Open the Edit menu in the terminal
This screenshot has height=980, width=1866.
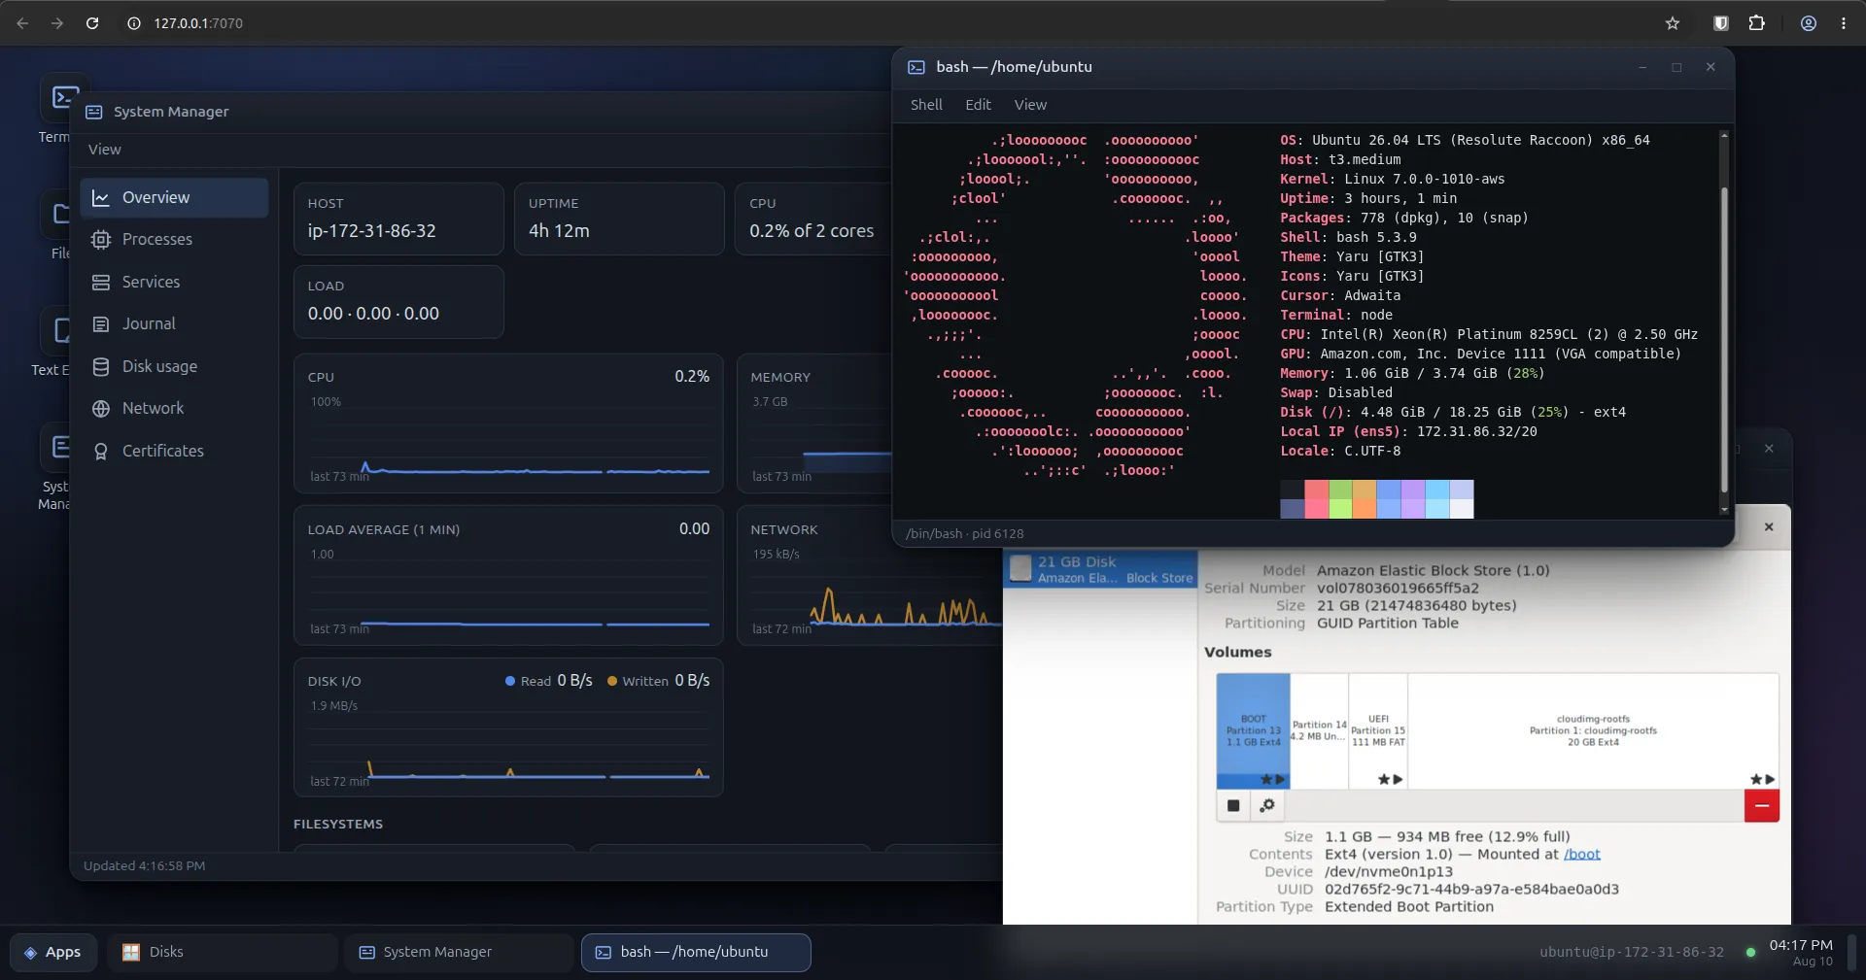(978, 105)
